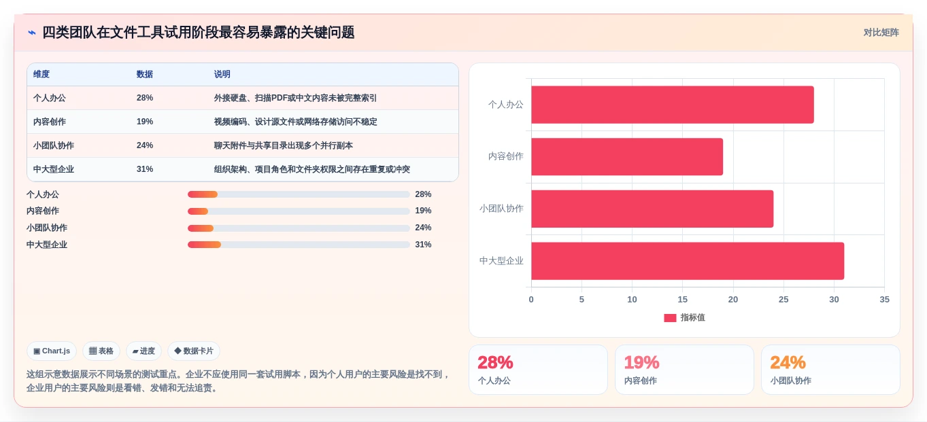Click the summary paragraph starting 这组示意数据
Viewport: 927px width, 422px height.
pyautogui.click(x=238, y=381)
